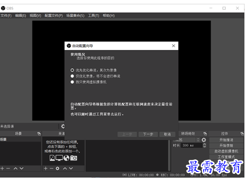The image size is (246, 182).
Task: Click the display capture monitor icon
Action: [x=59, y=158]
